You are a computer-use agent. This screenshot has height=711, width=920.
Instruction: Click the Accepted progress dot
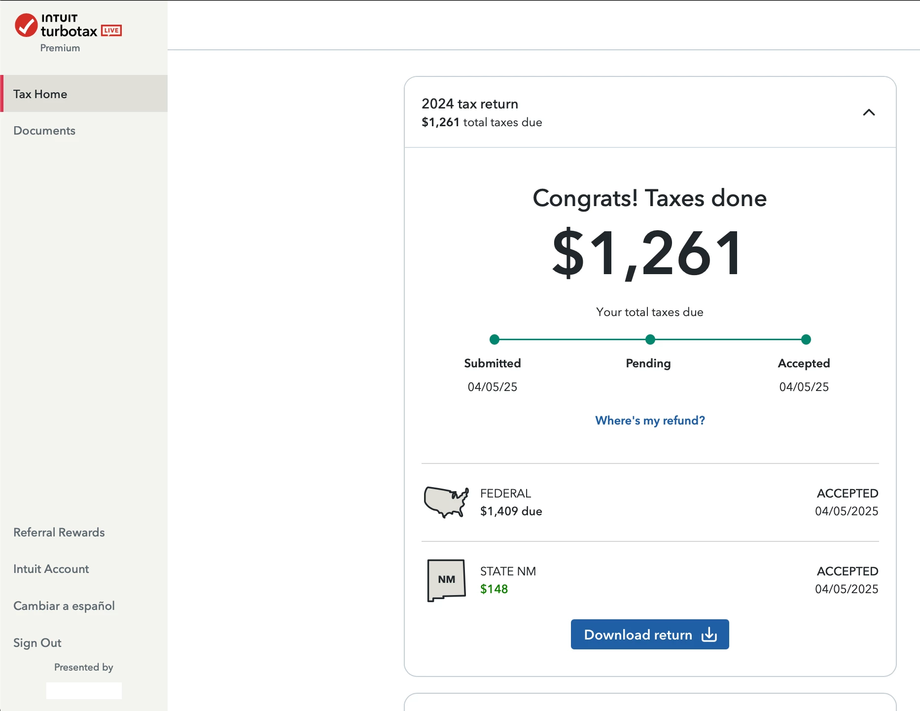(x=806, y=339)
